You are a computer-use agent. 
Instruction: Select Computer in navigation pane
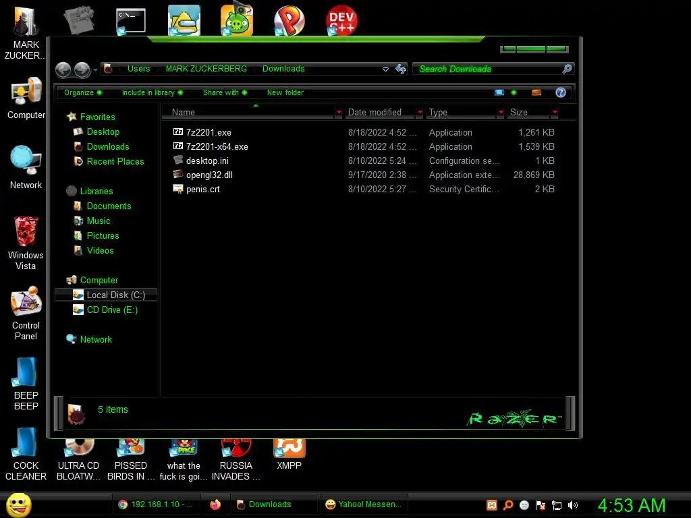coord(99,281)
